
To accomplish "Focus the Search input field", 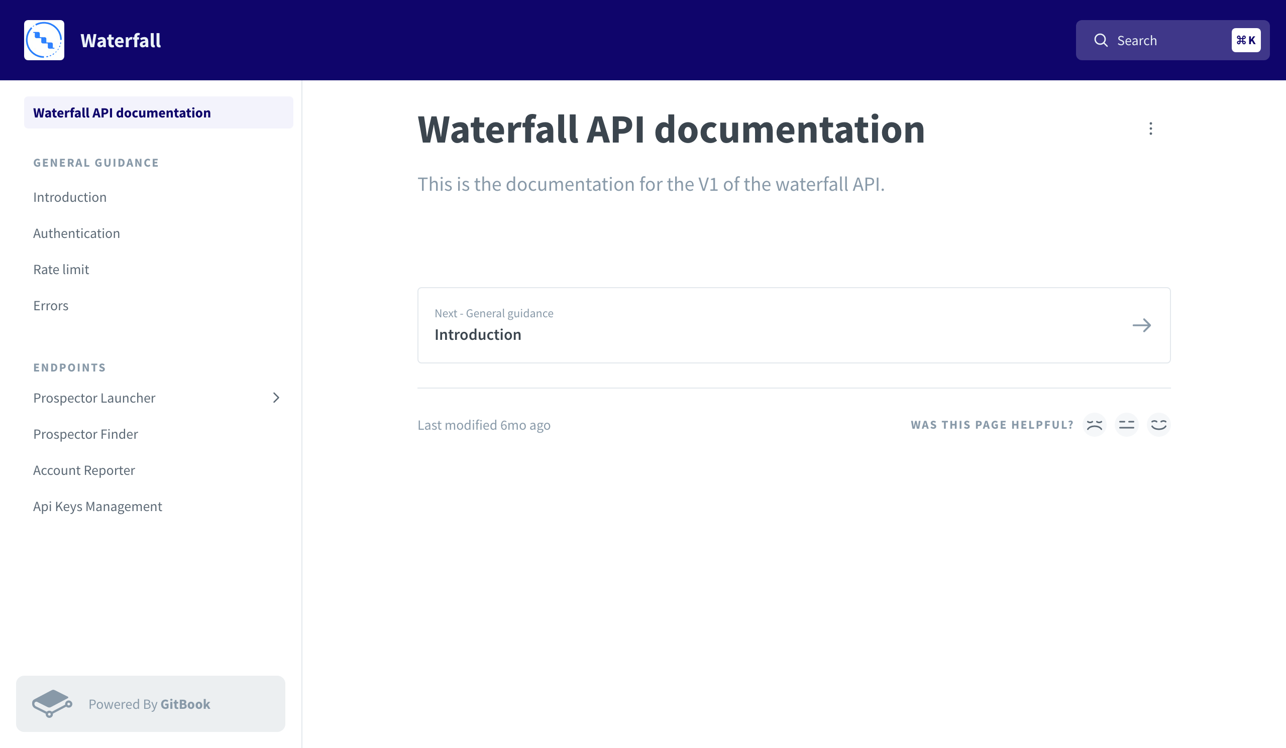I will 1172,40.
